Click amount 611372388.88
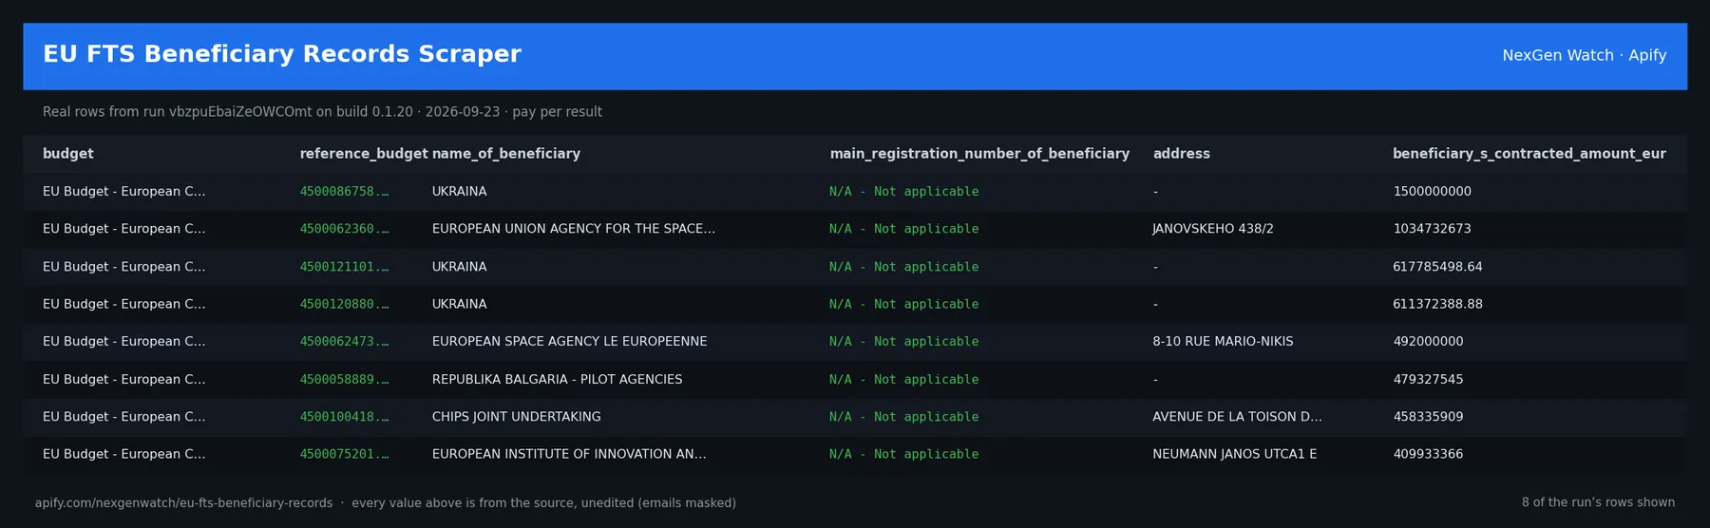1710x528 pixels. pyautogui.click(x=1437, y=304)
